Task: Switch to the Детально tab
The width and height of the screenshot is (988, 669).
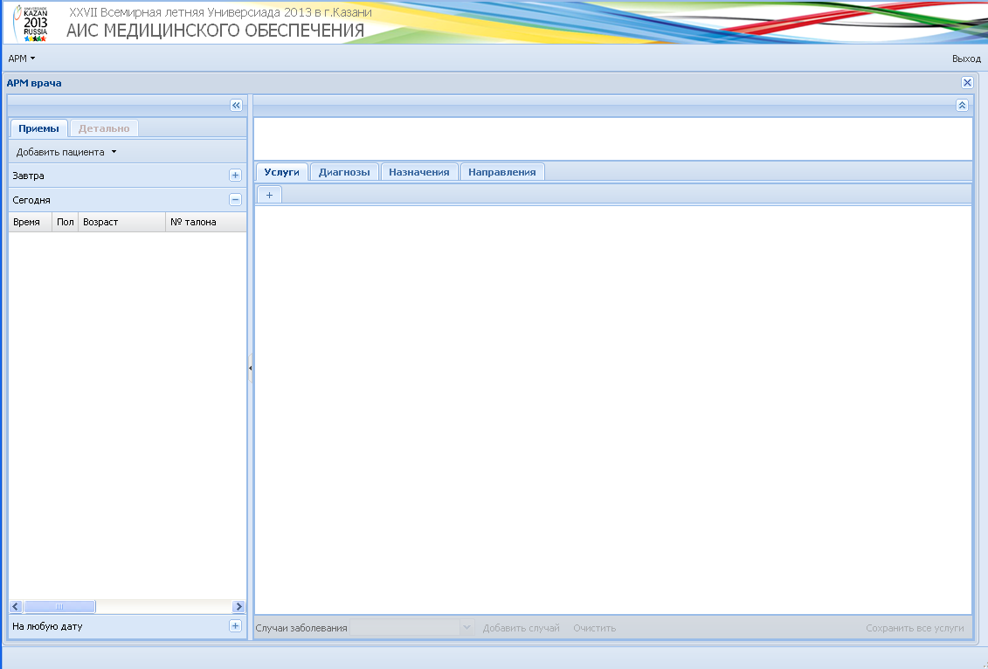Action: point(104,128)
